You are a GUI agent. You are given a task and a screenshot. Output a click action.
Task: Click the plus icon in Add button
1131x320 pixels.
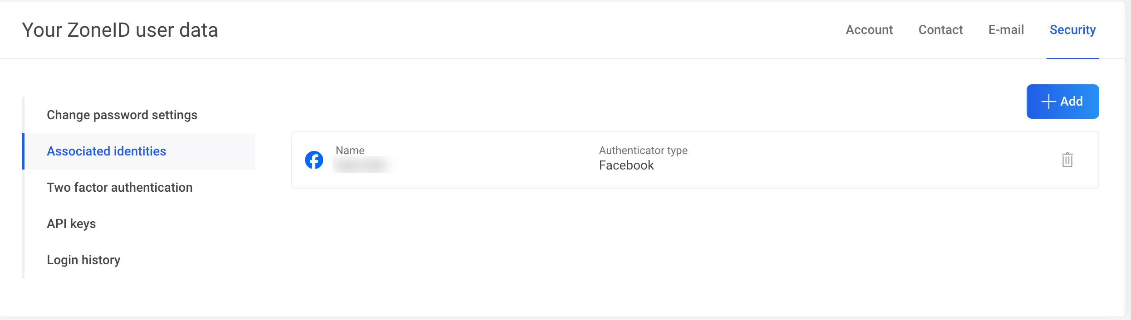point(1048,102)
